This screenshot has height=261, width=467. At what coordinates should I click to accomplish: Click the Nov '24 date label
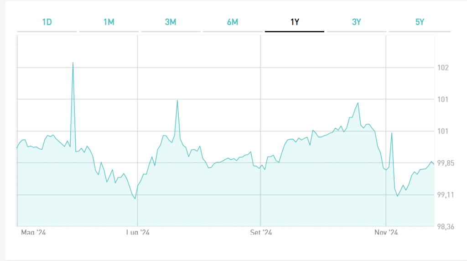(x=386, y=233)
